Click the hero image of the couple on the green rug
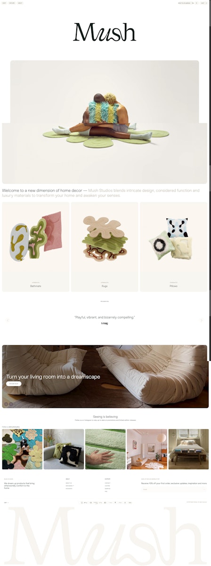Image resolution: width=211 pixels, height=566 pixels. click(x=105, y=122)
